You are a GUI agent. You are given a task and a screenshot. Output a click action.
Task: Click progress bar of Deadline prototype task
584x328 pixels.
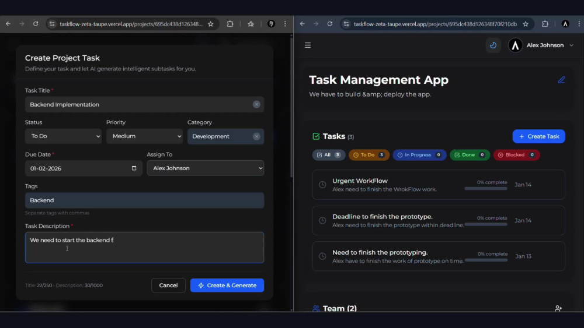click(486, 224)
